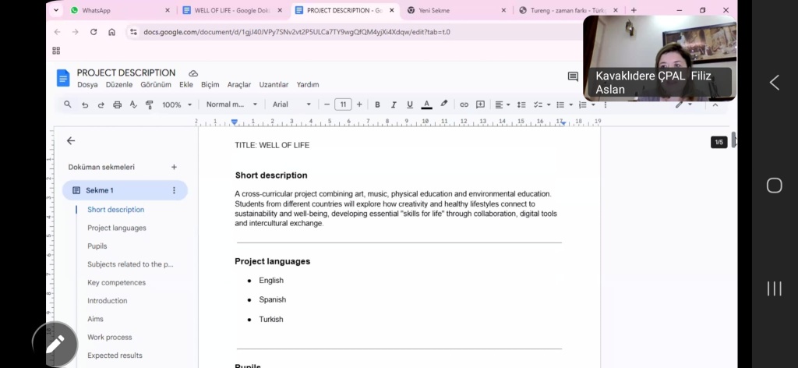Open the Biçim menu
Viewport: 798px width, 368px height.
(x=210, y=84)
